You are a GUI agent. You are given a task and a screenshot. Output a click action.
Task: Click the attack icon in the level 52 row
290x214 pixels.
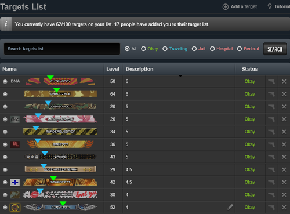click(x=271, y=208)
